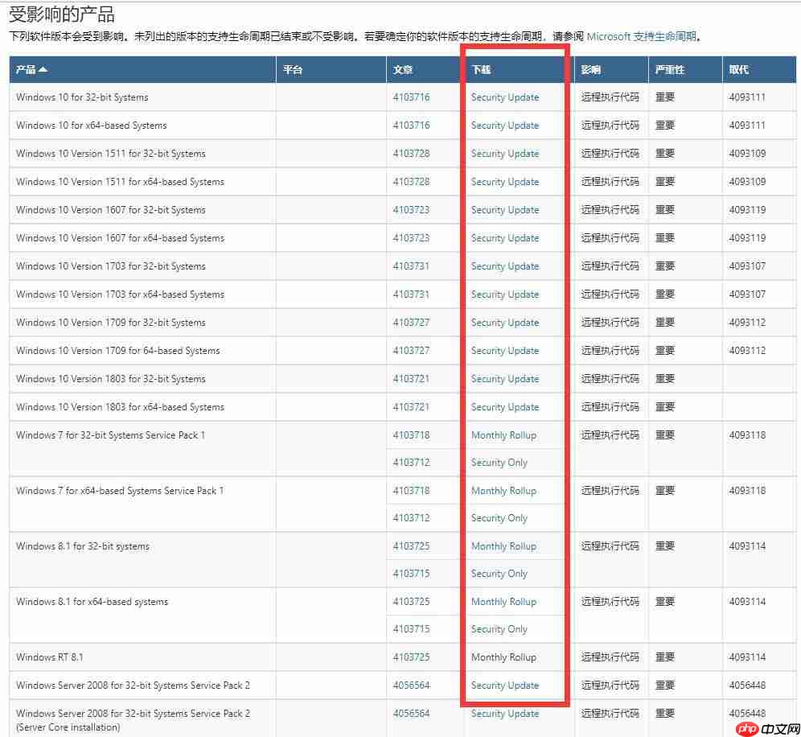Image resolution: width=801 pixels, height=737 pixels.
Task: Open article 4103725 for Windows 8.1 x64-based systems
Action: [411, 601]
